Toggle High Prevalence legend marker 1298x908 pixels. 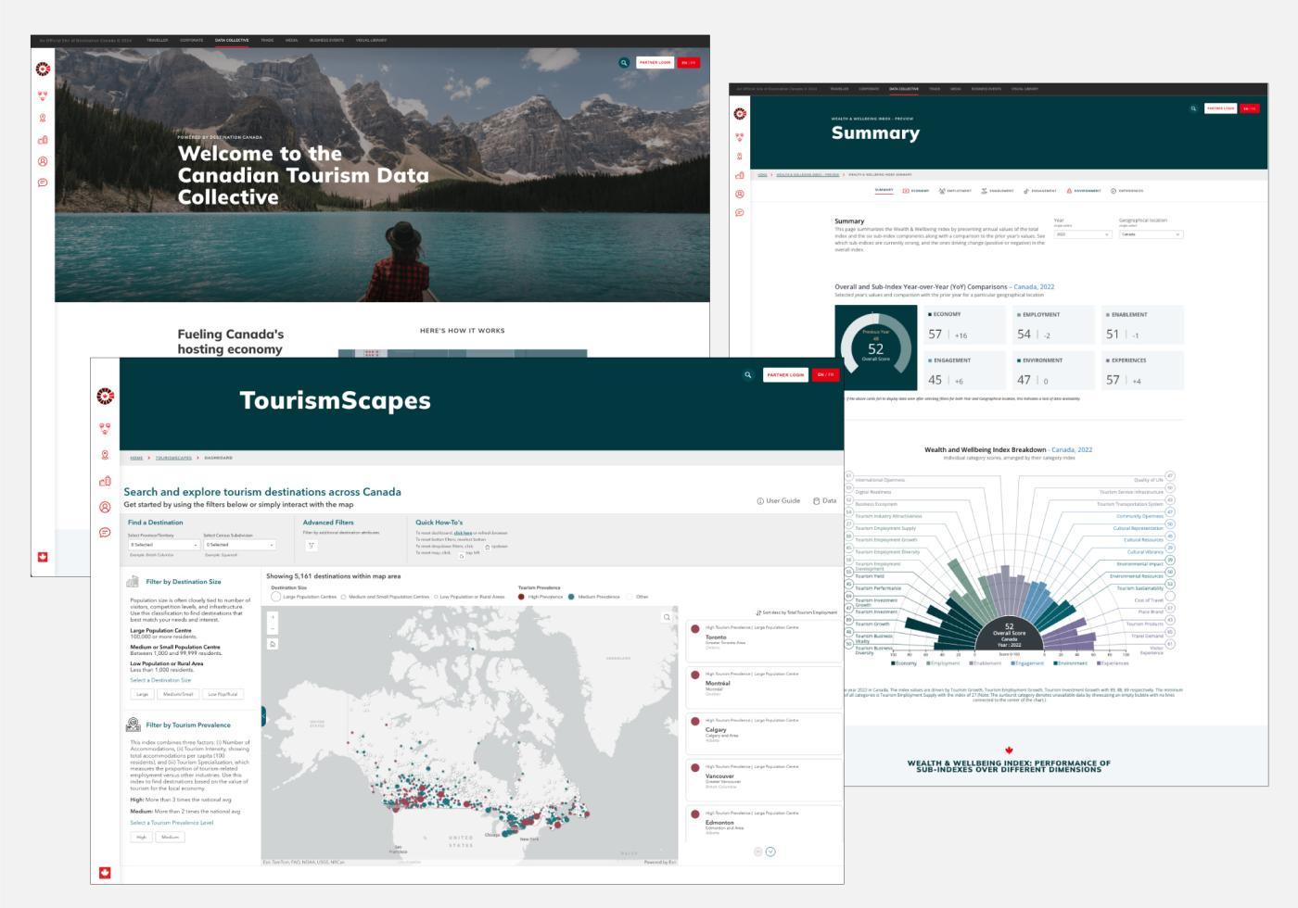pos(522,597)
